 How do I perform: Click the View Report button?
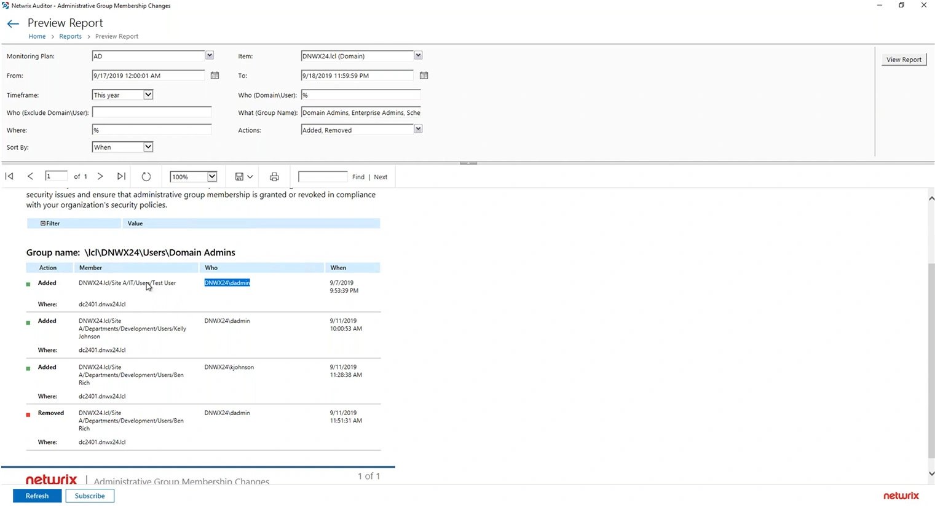point(903,59)
